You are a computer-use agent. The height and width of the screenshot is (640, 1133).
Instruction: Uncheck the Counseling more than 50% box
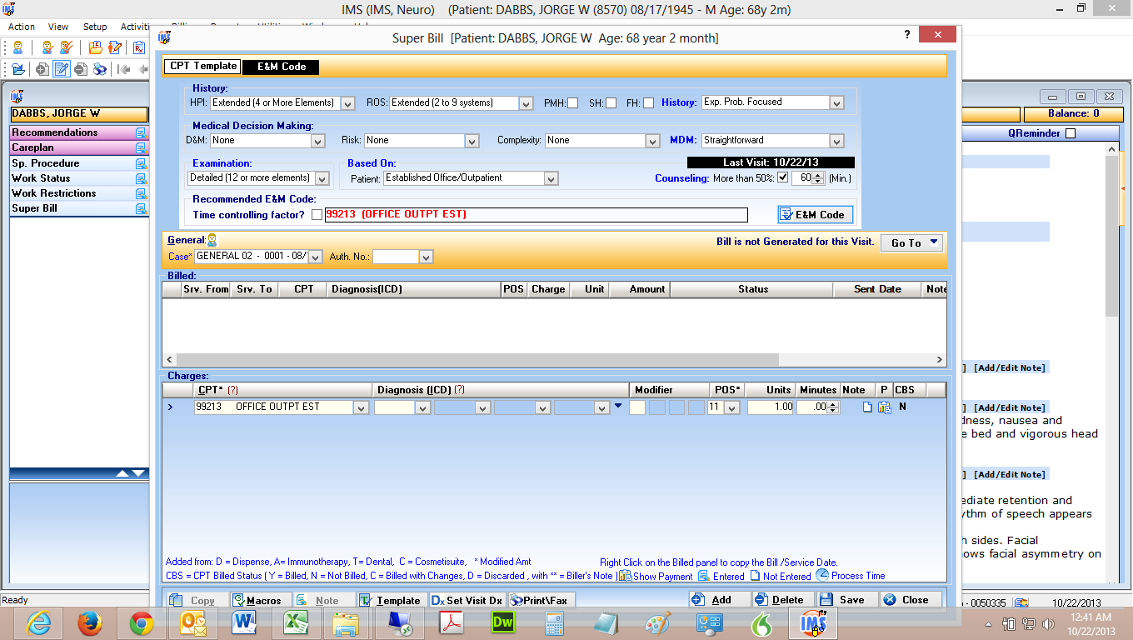(x=781, y=177)
